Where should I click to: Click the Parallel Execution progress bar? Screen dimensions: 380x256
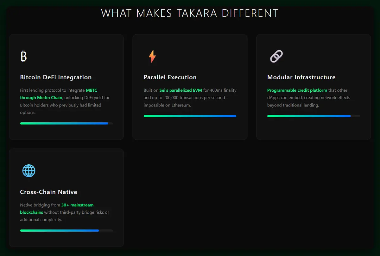[x=190, y=116]
